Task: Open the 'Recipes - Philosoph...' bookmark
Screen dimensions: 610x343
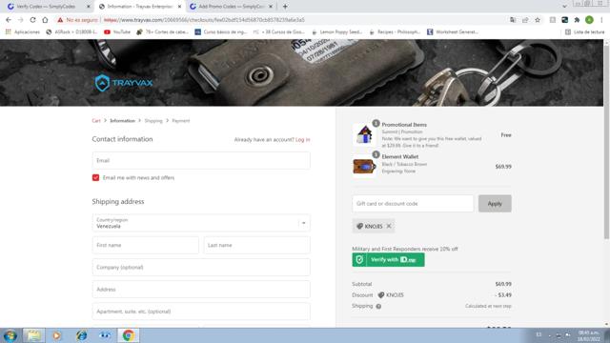Action: [394, 31]
